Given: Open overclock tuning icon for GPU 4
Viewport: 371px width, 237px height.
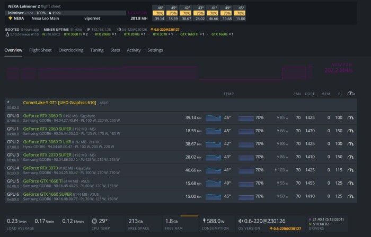Looking at the screenshot, I should point(350,170).
